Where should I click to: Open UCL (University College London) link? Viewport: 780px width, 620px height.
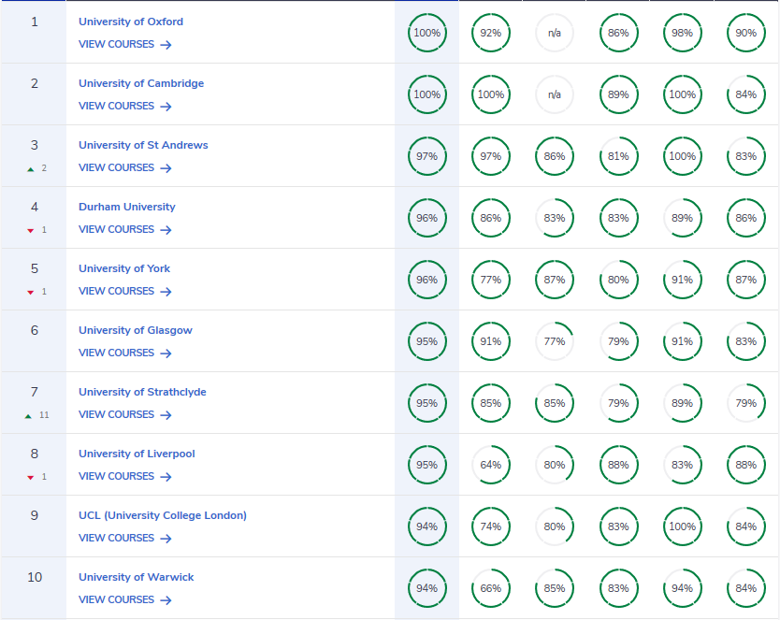point(162,515)
